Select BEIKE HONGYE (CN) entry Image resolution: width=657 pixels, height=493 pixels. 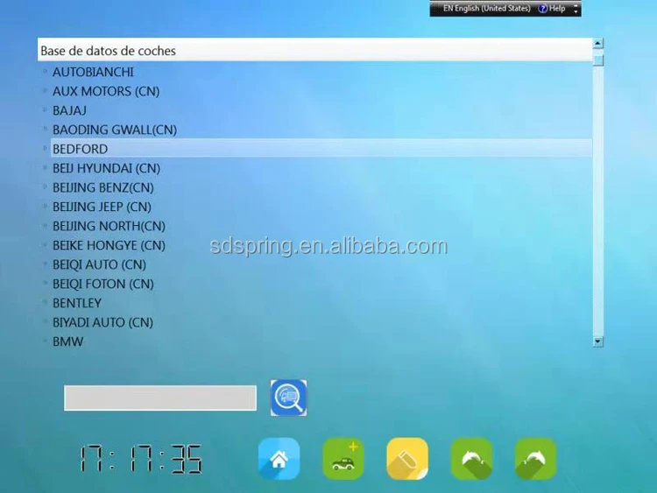(x=109, y=245)
